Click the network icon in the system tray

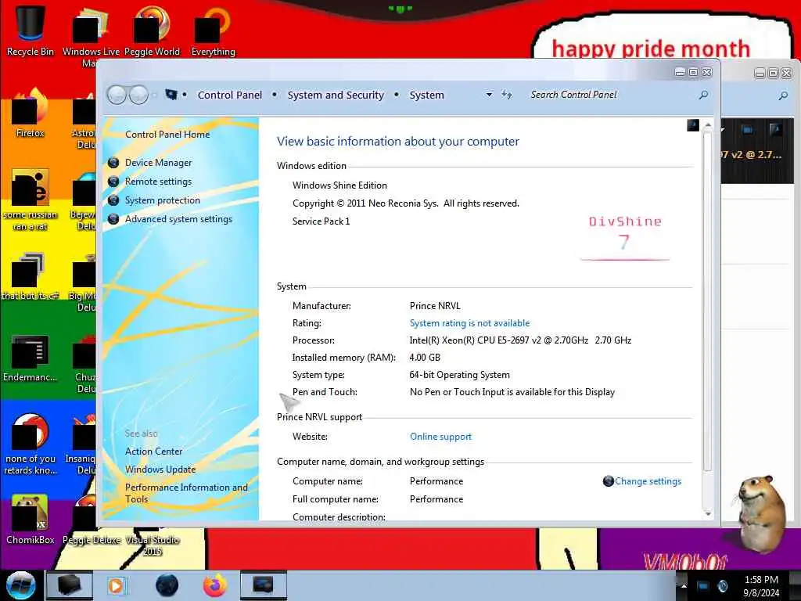(703, 586)
